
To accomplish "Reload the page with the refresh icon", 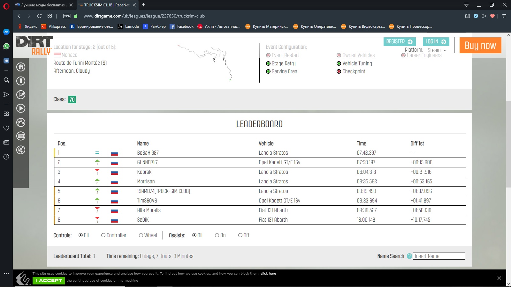I will coord(39,16).
